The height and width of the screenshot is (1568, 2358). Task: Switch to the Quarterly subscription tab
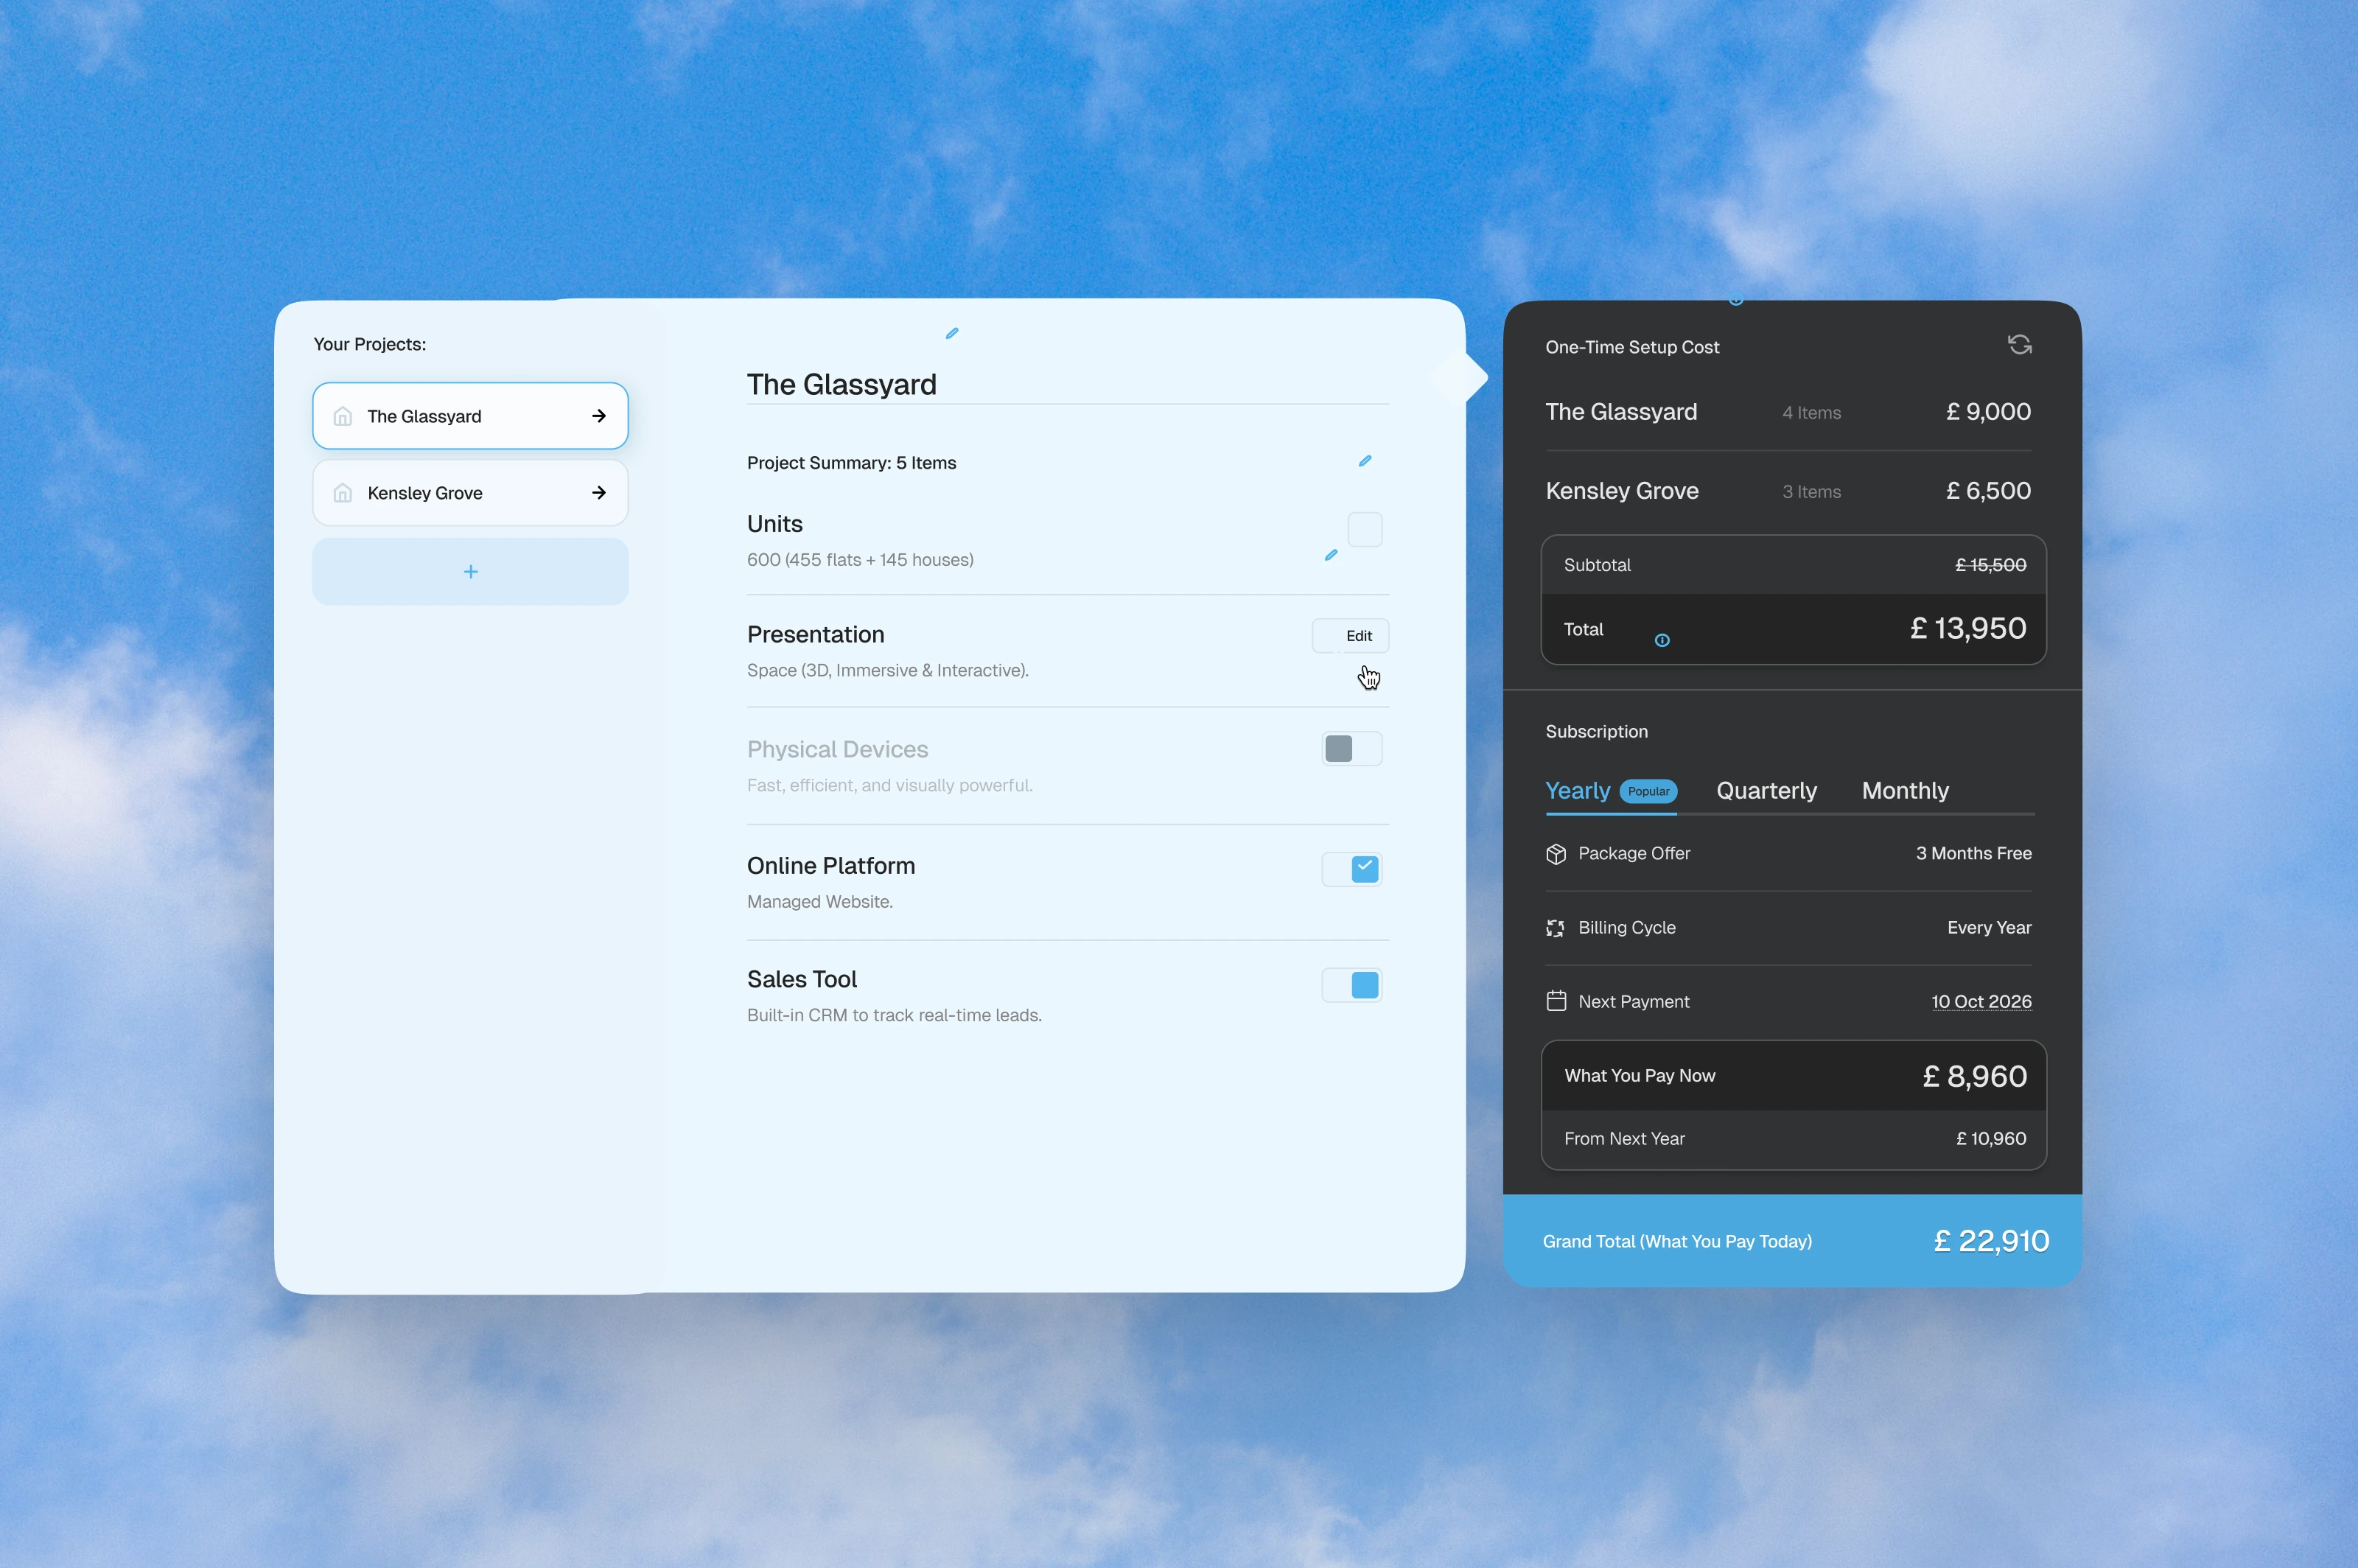click(1766, 791)
